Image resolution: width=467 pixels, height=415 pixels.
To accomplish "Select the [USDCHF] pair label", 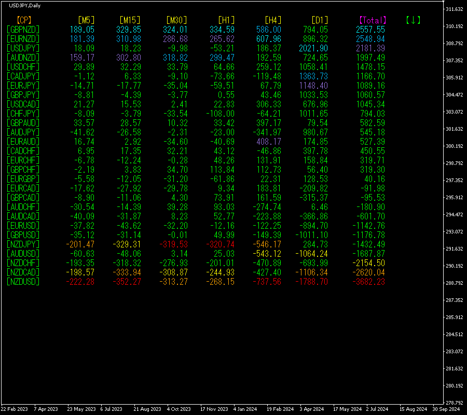I will [x=23, y=67].
